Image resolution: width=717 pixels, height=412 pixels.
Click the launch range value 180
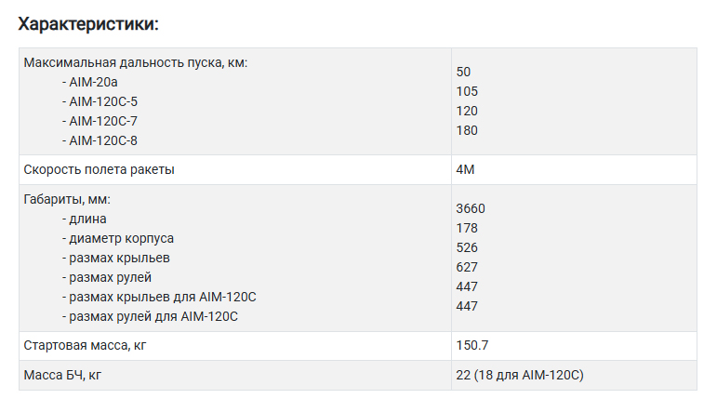click(467, 130)
